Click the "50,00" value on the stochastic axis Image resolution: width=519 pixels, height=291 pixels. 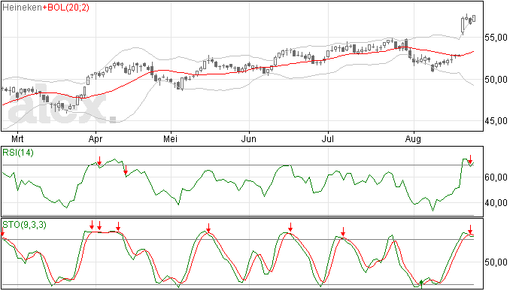496,262
